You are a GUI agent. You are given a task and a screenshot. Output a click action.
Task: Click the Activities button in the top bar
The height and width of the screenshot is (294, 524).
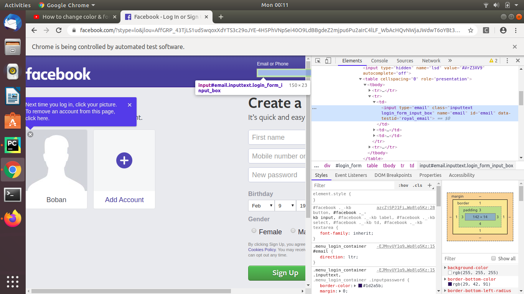point(18,5)
